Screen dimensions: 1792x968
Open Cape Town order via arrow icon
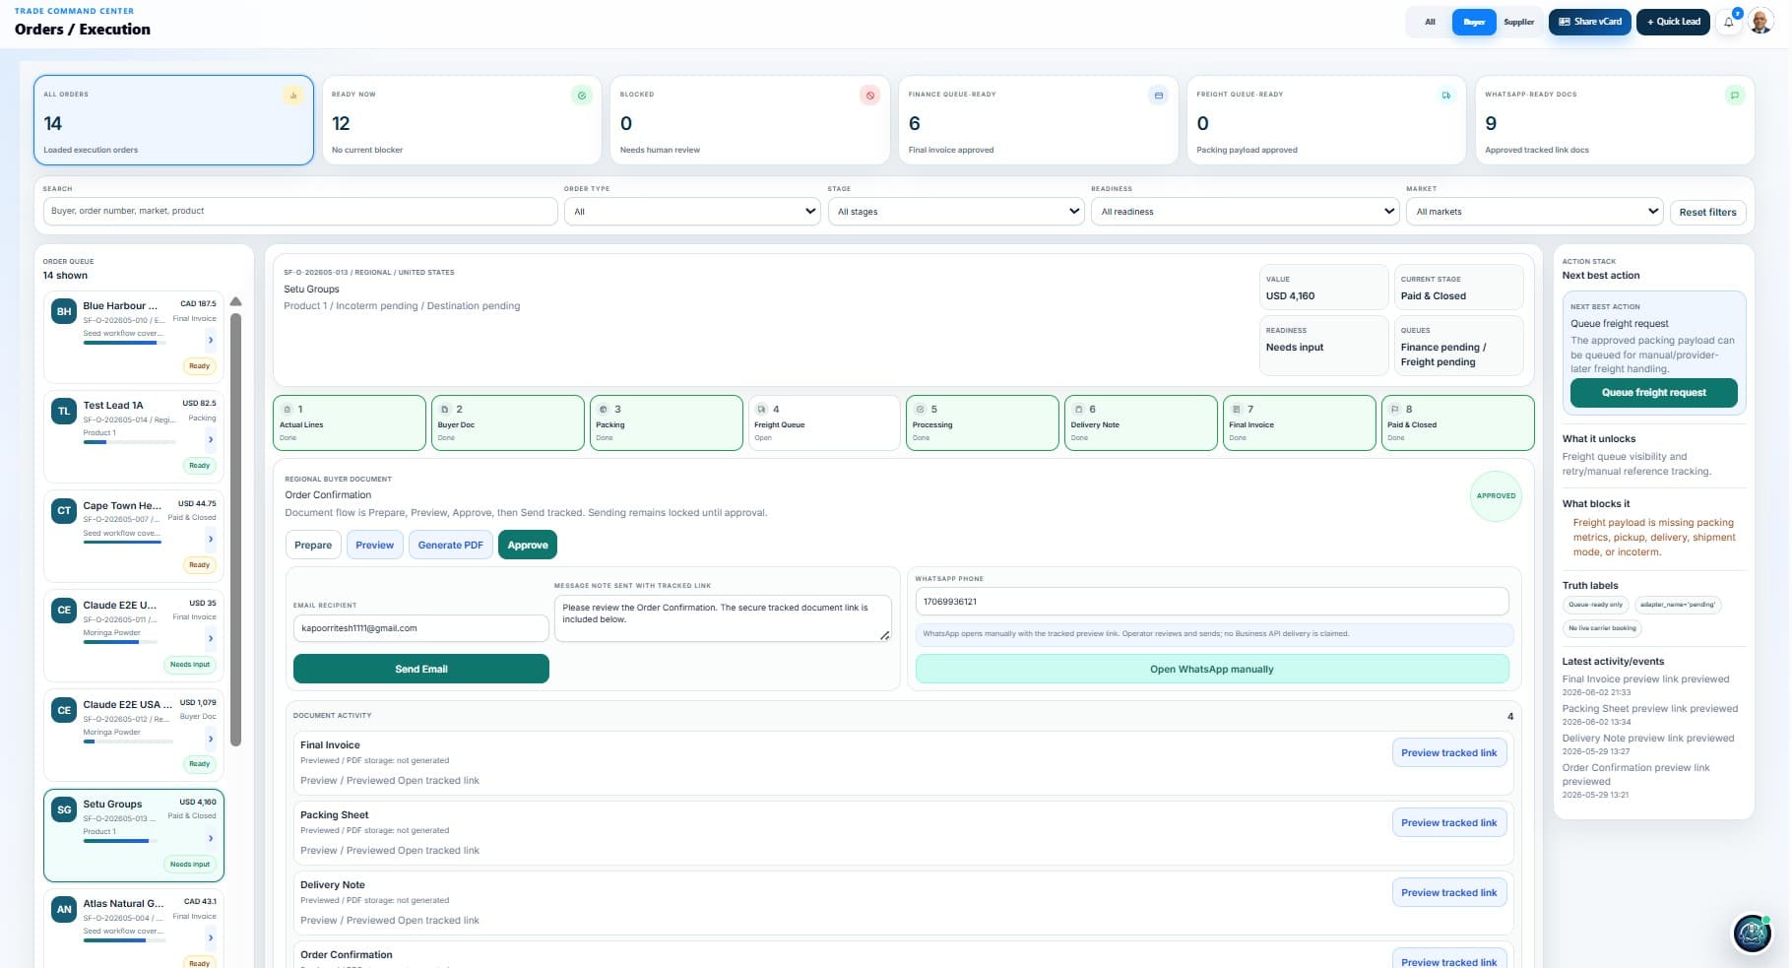click(x=210, y=539)
